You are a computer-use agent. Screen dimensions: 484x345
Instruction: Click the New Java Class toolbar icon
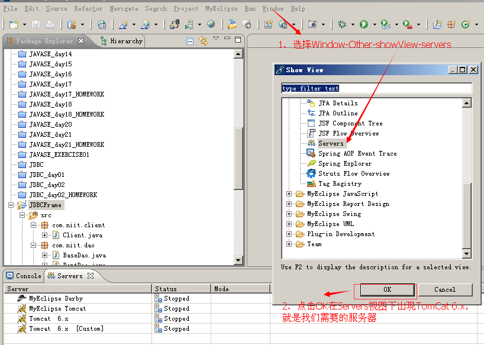(466, 24)
